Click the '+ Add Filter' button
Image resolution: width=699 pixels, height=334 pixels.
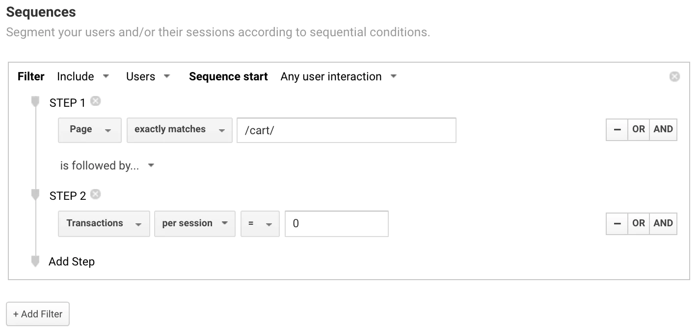point(38,314)
